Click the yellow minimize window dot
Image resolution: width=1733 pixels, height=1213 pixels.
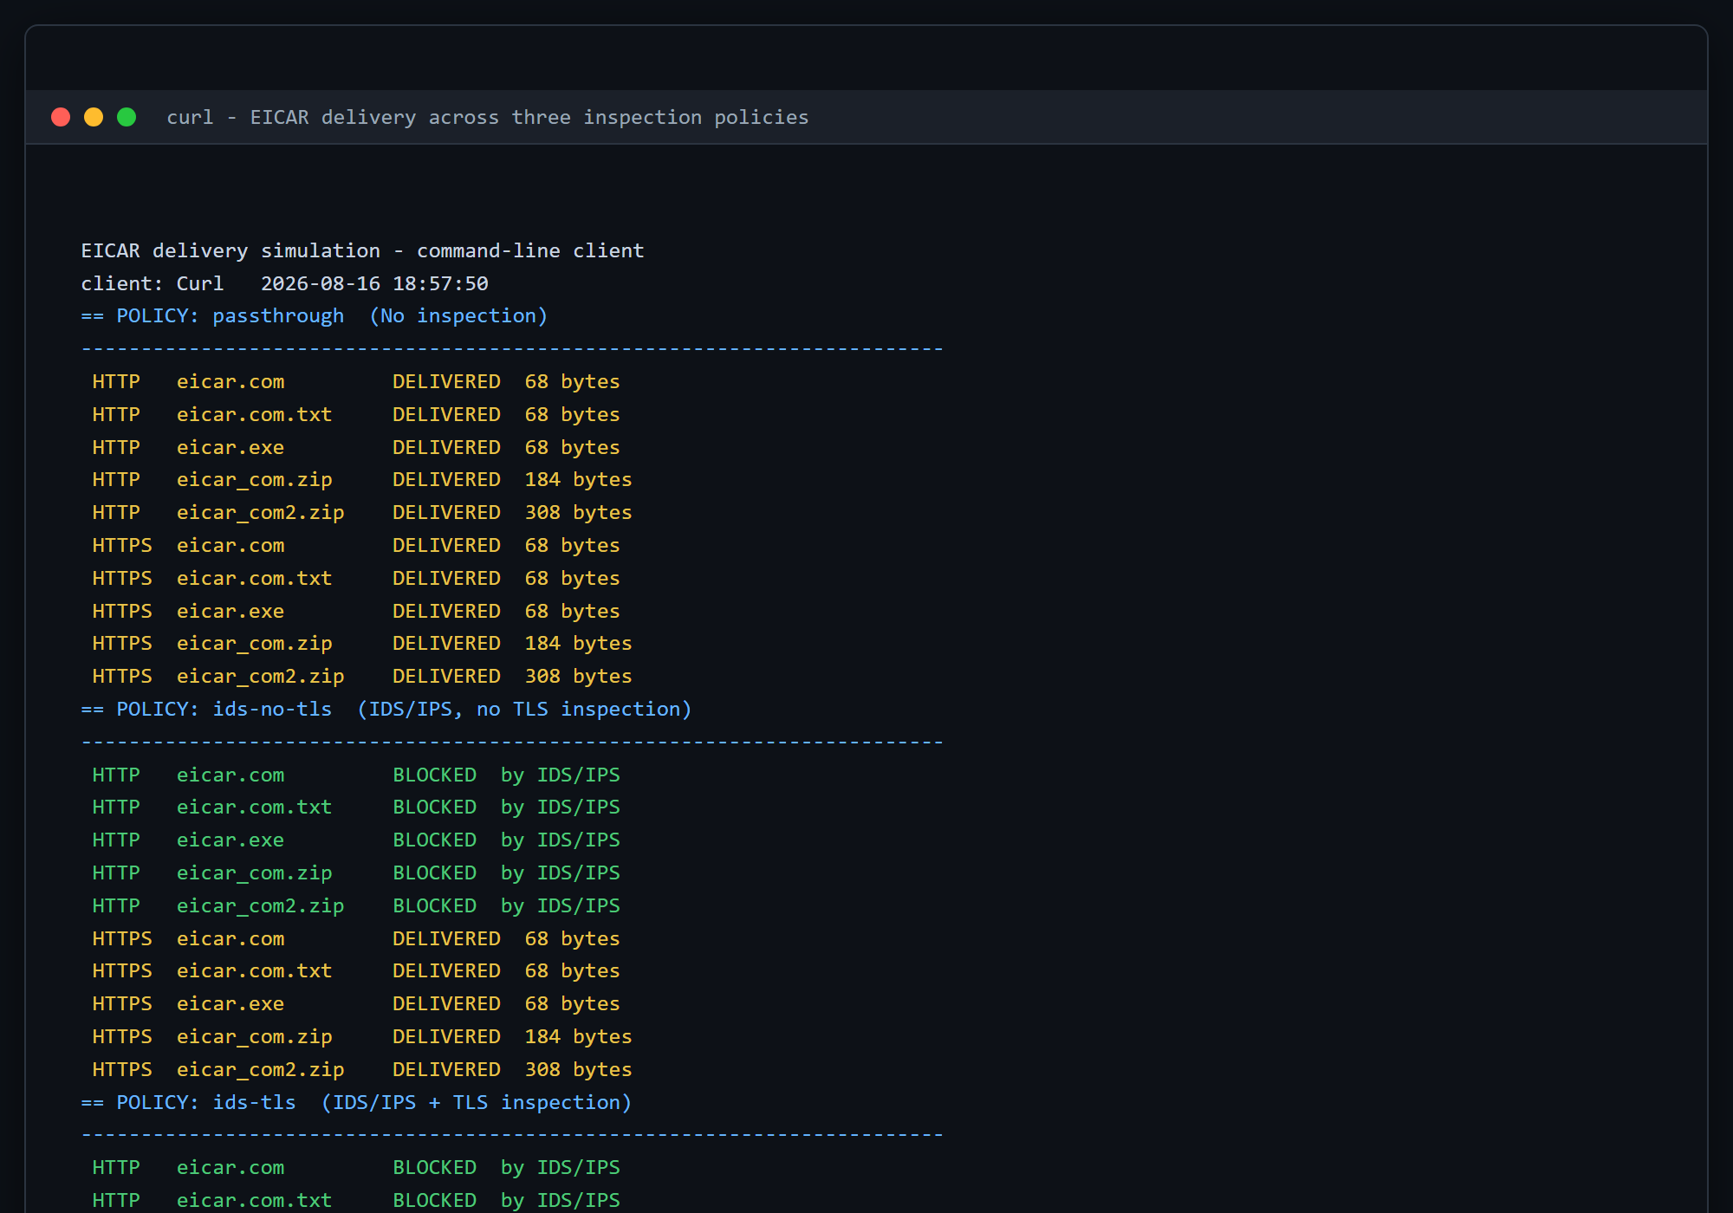[x=94, y=117]
